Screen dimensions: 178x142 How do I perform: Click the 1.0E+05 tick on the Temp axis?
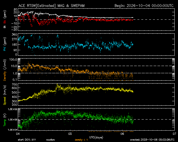[13, 120]
